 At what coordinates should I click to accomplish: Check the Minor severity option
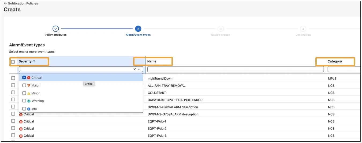pos(24,93)
